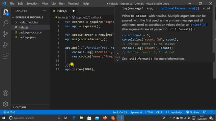Open the Help menu
The width and height of the screenshot is (216, 121).
(x=86, y=4)
